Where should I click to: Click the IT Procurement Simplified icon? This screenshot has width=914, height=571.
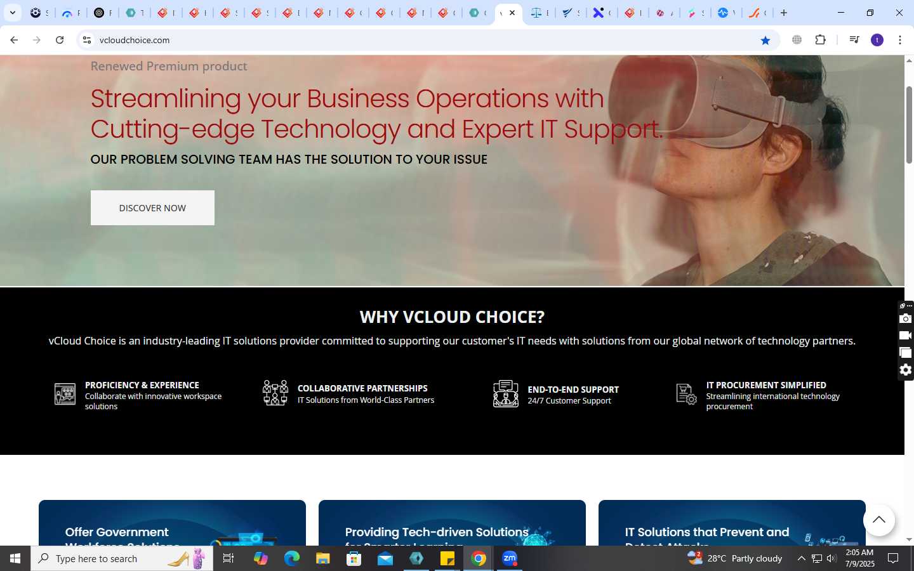click(686, 394)
